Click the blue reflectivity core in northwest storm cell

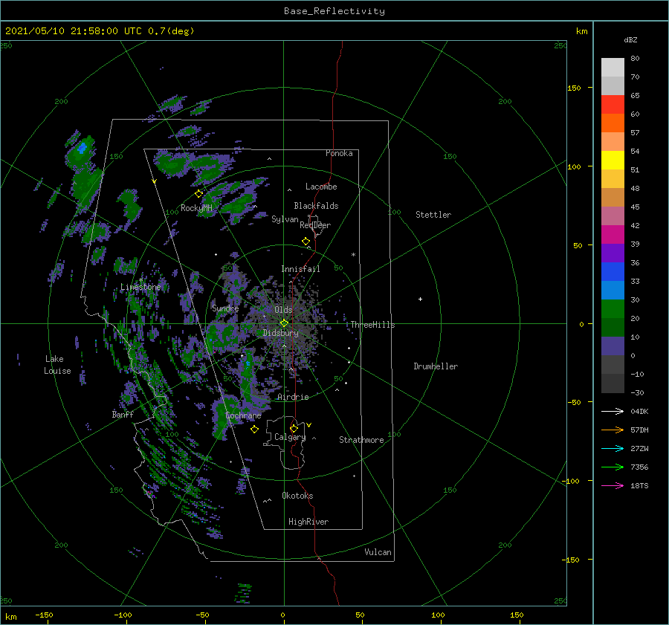point(82,148)
